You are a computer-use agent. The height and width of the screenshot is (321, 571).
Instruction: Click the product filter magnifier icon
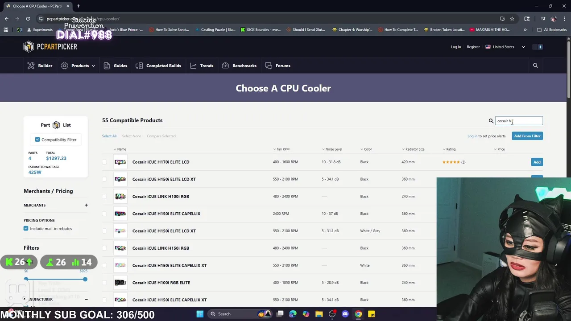pyautogui.click(x=491, y=121)
